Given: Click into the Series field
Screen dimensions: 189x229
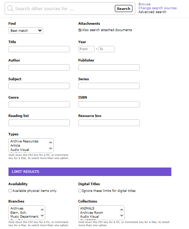Looking at the screenshot, I should pyautogui.click(x=109, y=86).
